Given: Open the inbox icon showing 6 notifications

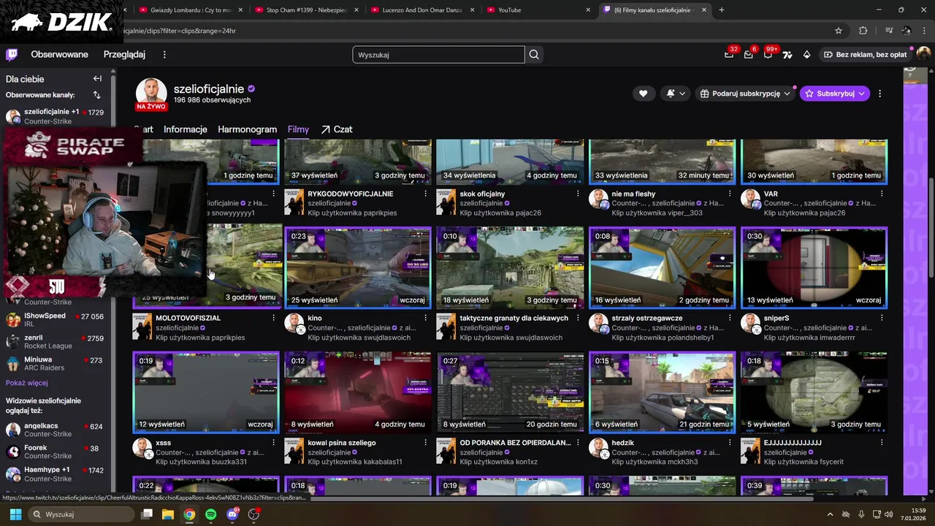Looking at the screenshot, I should point(749,55).
